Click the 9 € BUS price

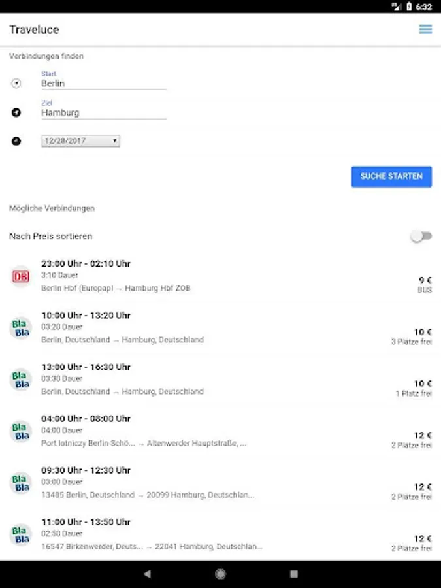424,284
